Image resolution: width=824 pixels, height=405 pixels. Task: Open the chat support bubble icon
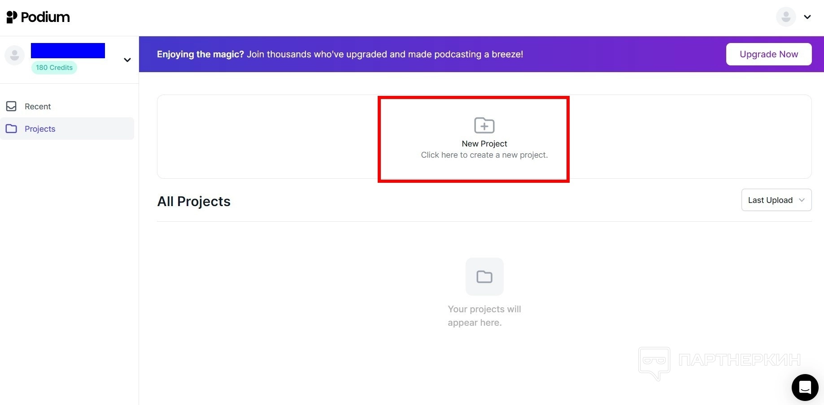click(805, 387)
